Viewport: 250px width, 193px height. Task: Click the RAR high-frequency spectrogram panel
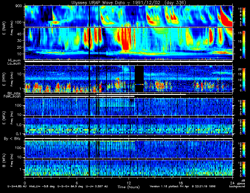[129, 16]
